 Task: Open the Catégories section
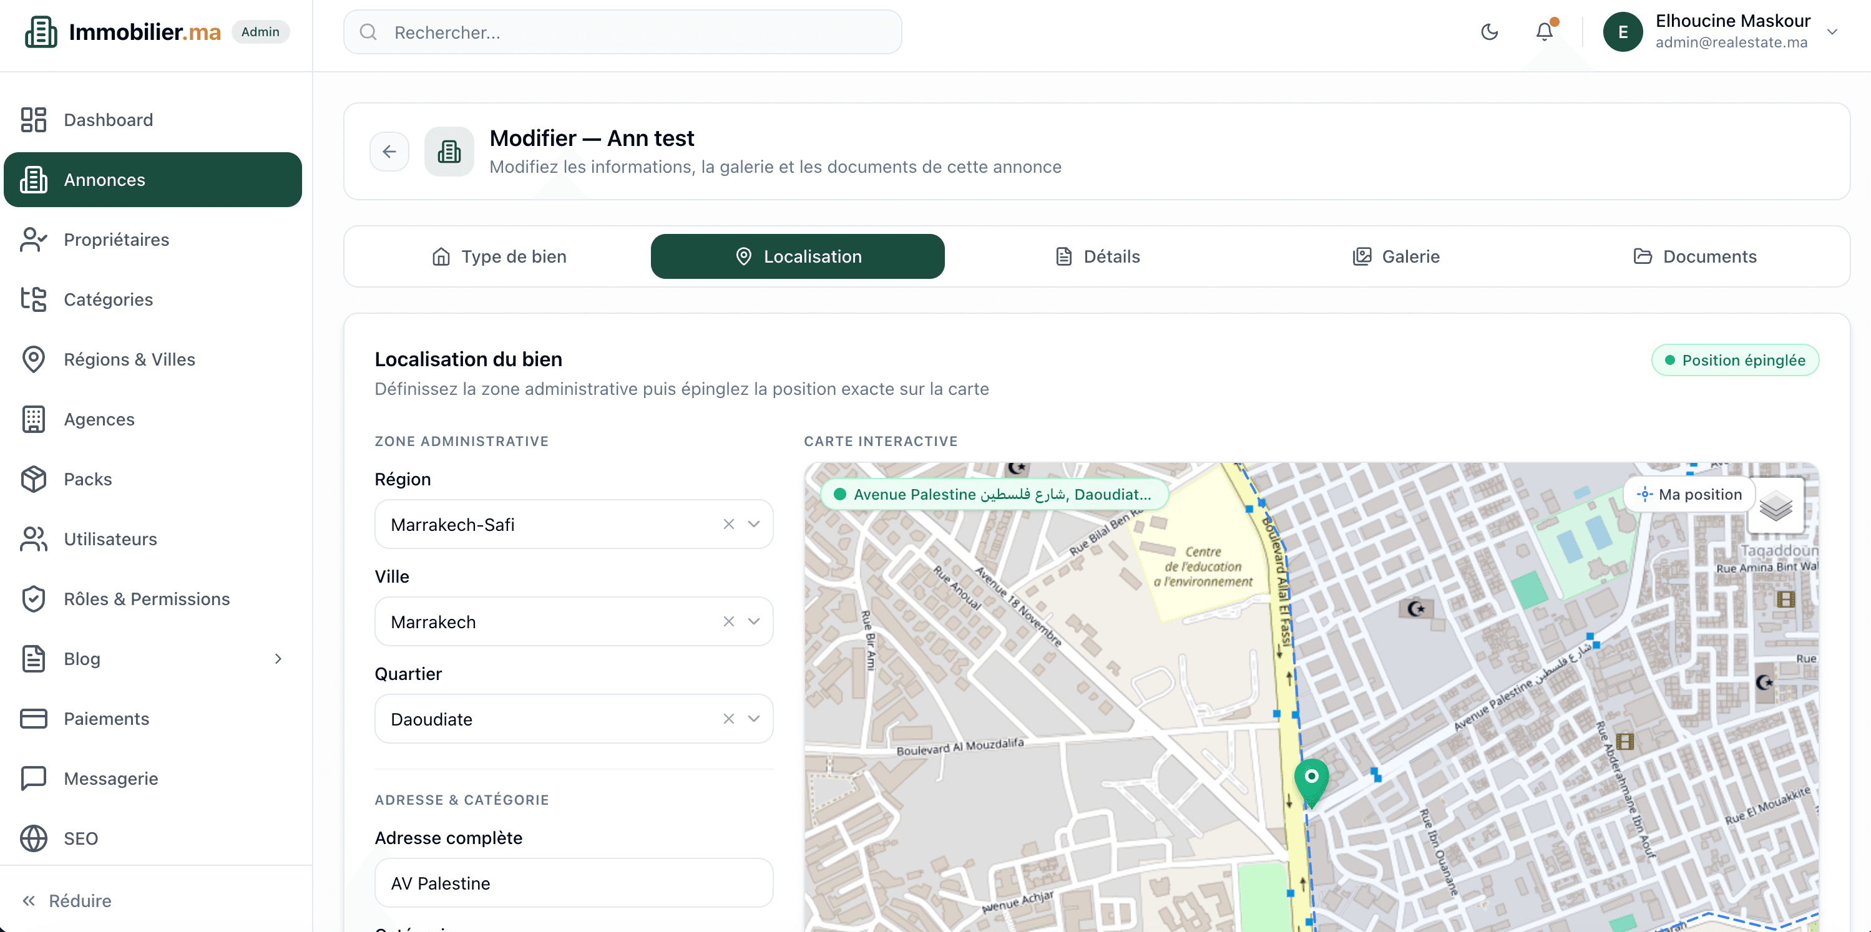(107, 299)
